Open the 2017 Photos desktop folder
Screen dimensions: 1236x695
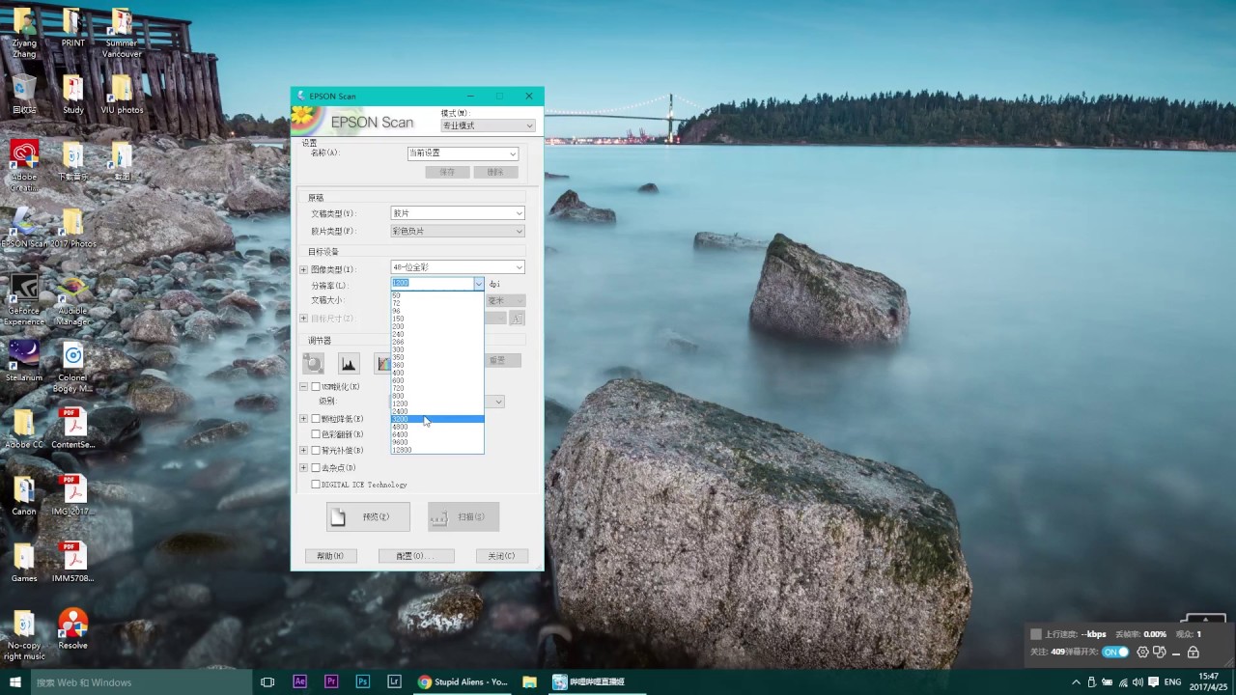72,228
